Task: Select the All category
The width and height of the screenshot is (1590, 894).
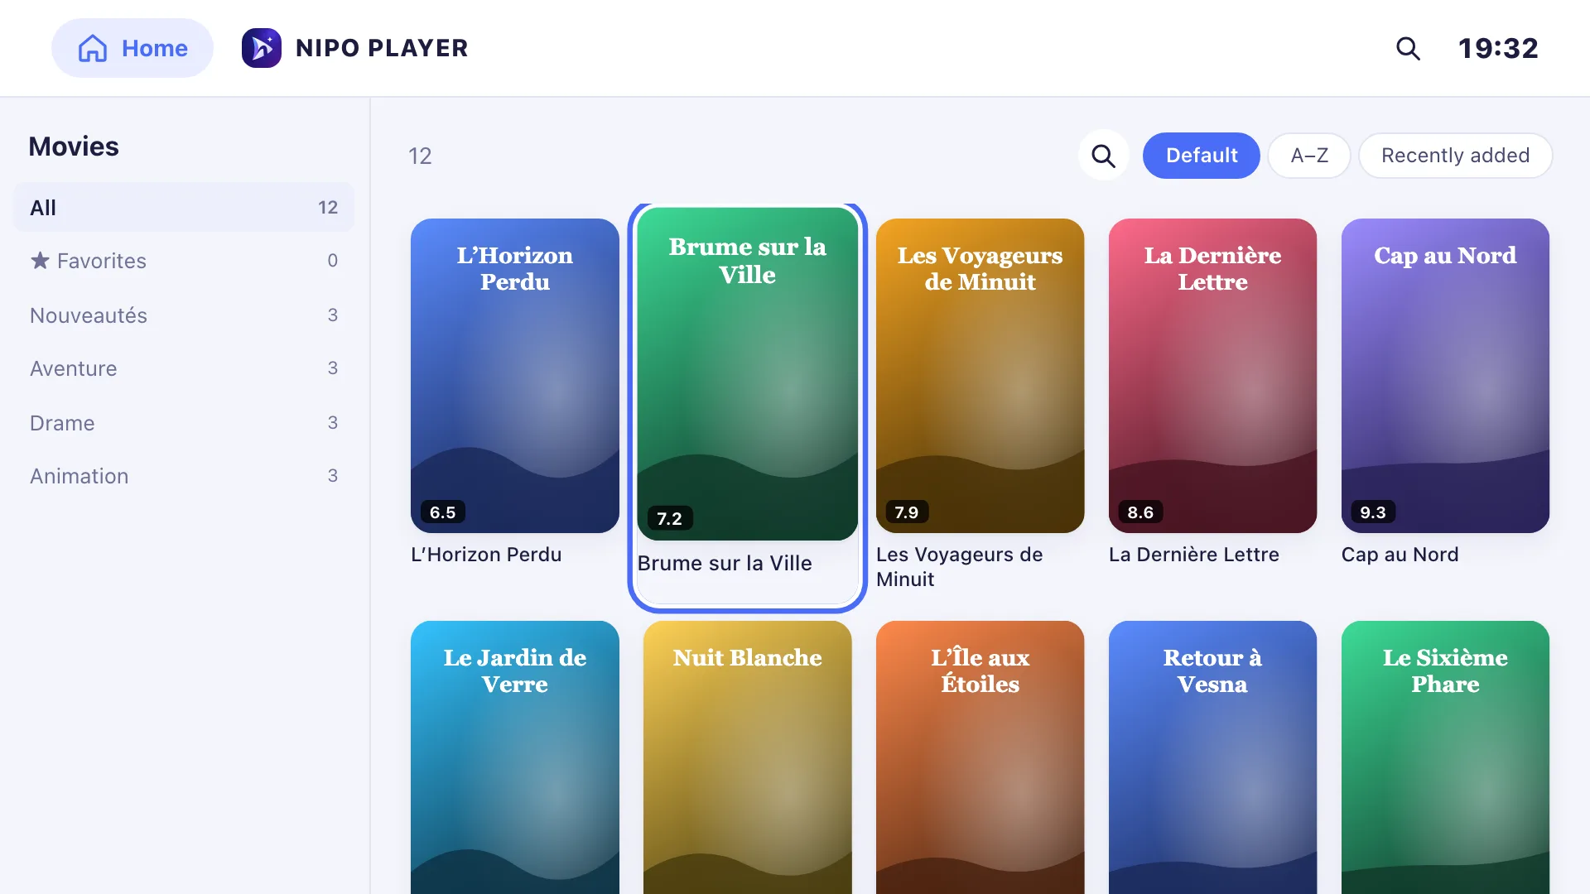Action: [184, 208]
